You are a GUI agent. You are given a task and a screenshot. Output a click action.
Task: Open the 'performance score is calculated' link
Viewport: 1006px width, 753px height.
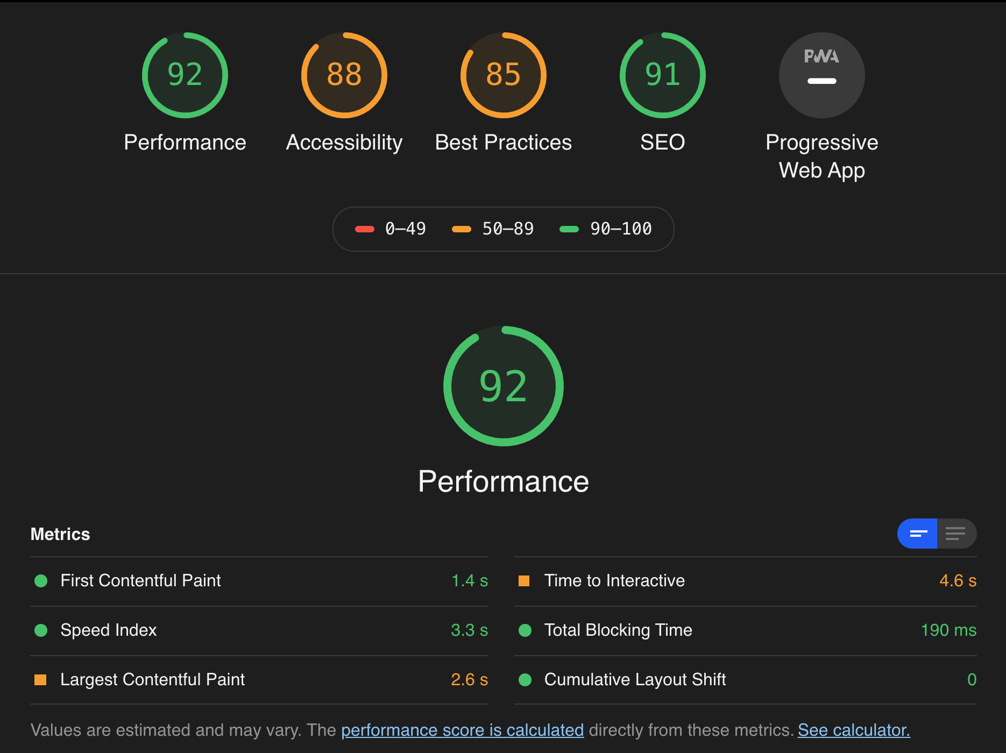(x=463, y=730)
